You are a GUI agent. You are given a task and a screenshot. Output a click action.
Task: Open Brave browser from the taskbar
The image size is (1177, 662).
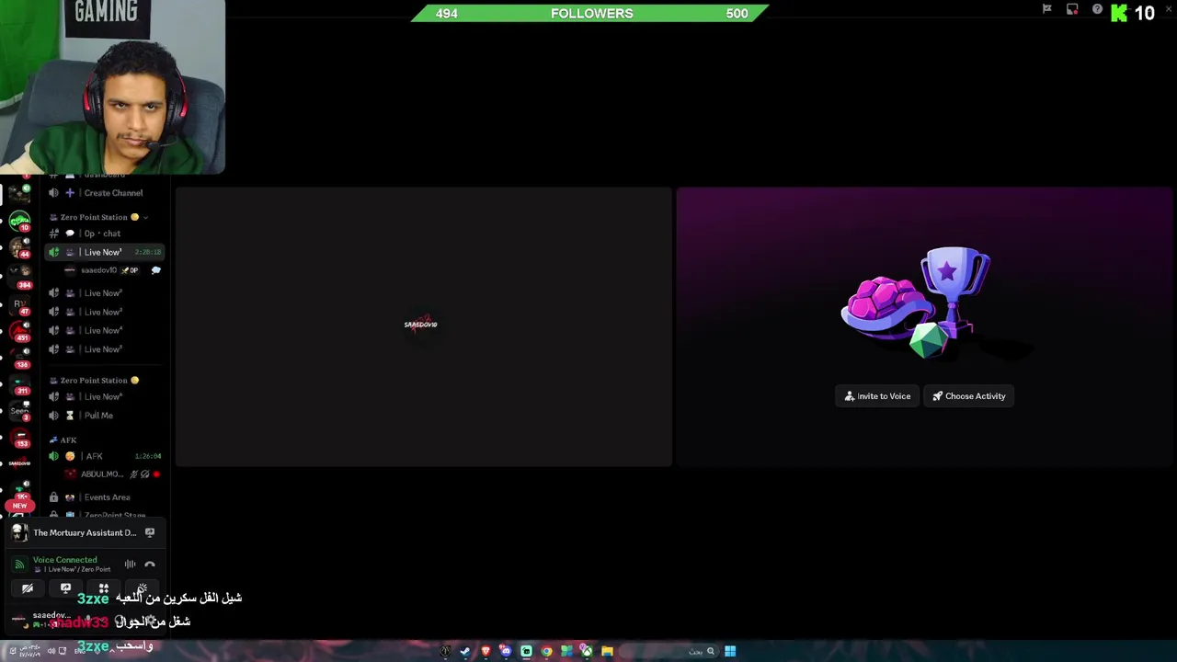tap(486, 651)
